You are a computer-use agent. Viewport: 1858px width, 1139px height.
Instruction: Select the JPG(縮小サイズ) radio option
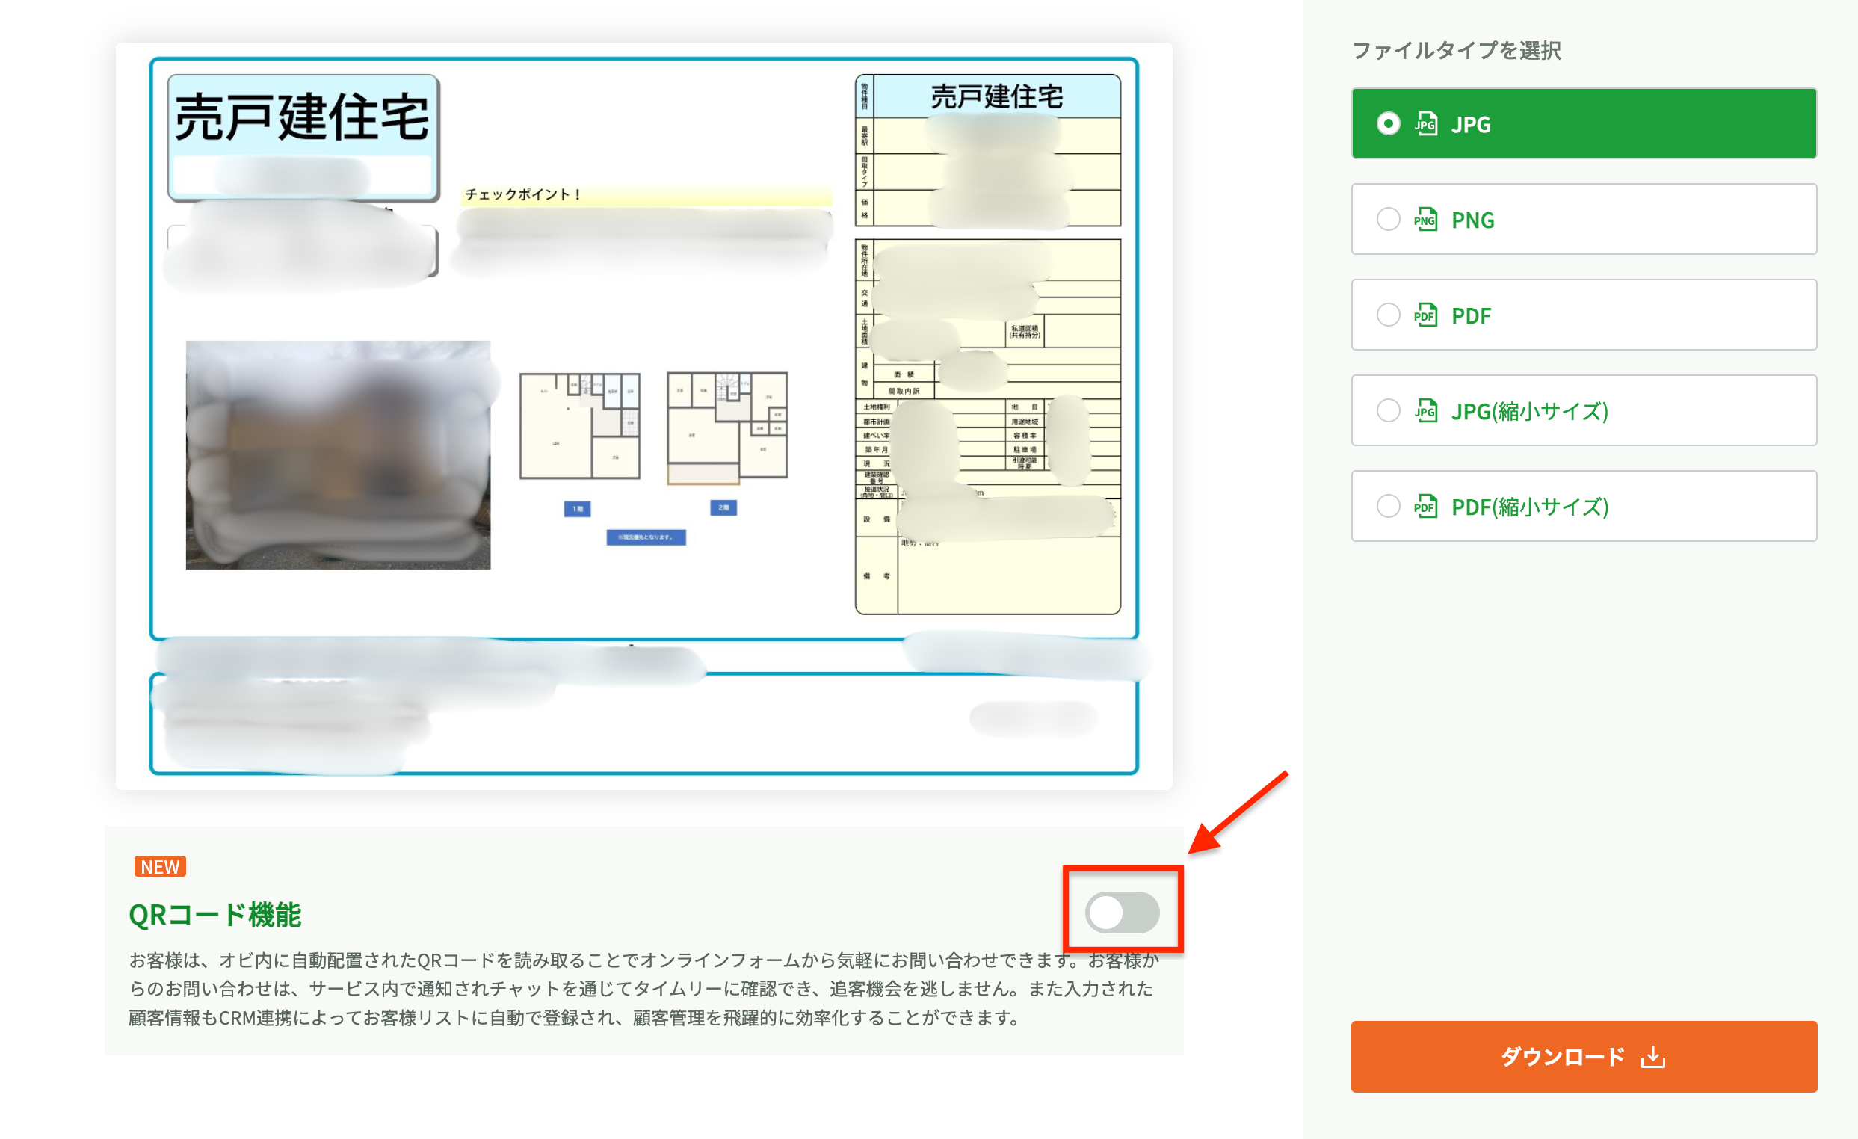1387,411
